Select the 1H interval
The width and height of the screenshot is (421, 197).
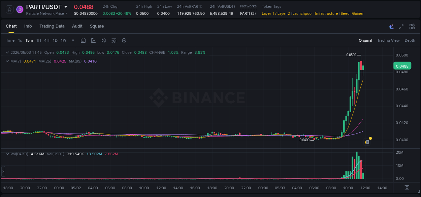point(38,40)
